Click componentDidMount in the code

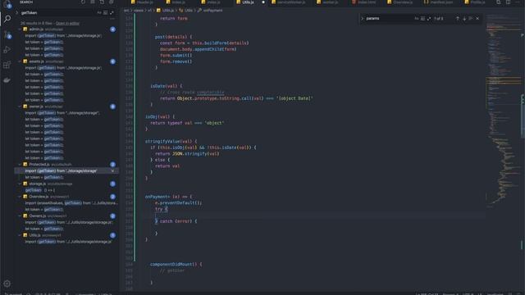[171, 264]
